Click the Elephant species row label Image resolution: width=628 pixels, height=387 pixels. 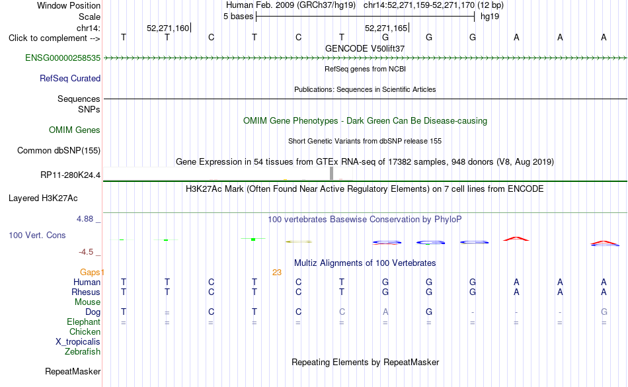tap(84, 322)
